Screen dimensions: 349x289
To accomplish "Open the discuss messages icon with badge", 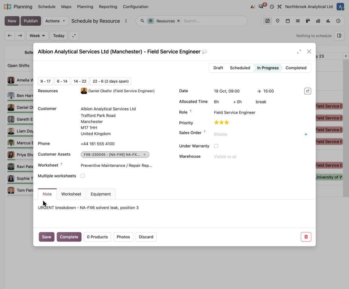I will [261, 7].
